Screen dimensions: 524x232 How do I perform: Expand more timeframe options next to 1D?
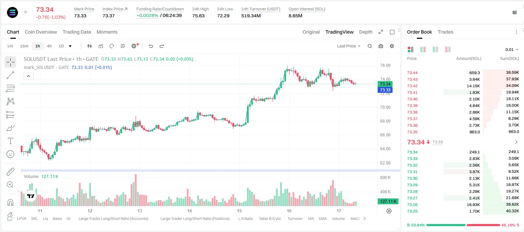pos(70,46)
